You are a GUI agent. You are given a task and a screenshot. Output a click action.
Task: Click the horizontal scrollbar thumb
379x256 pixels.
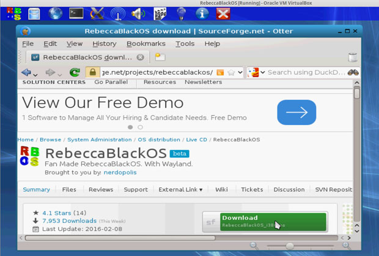pyautogui.click(x=120, y=238)
